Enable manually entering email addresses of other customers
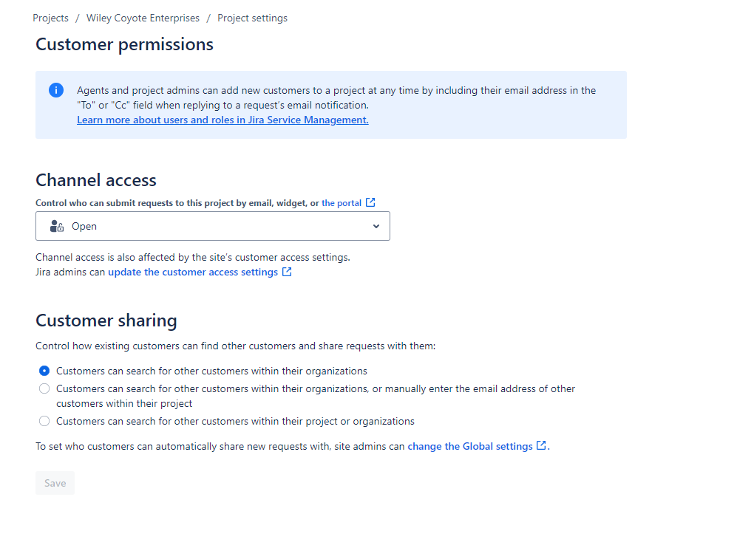The width and height of the screenshot is (737, 545). (x=44, y=388)
